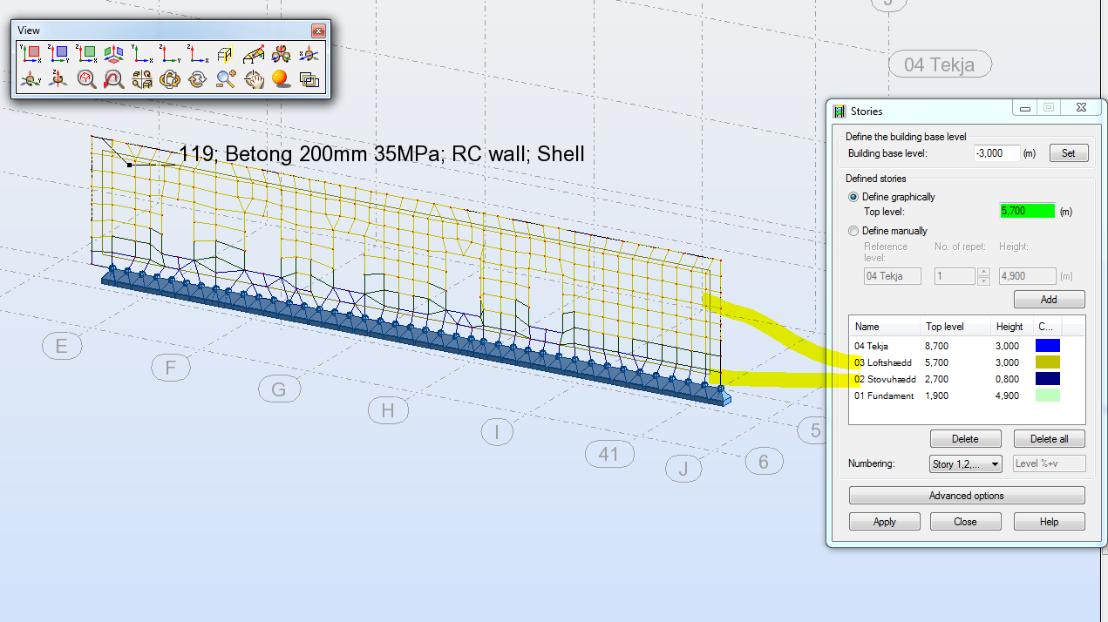The image size is (1108, 622).
Task: Activate the 3D orbit rotation tool
Action: click(x=169, y=78)
